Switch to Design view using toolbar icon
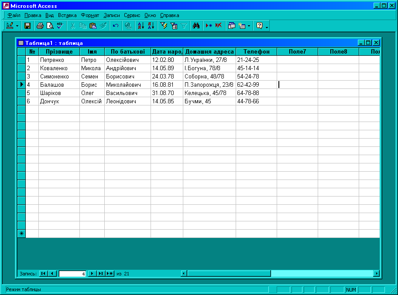 (x=10, y=26)
